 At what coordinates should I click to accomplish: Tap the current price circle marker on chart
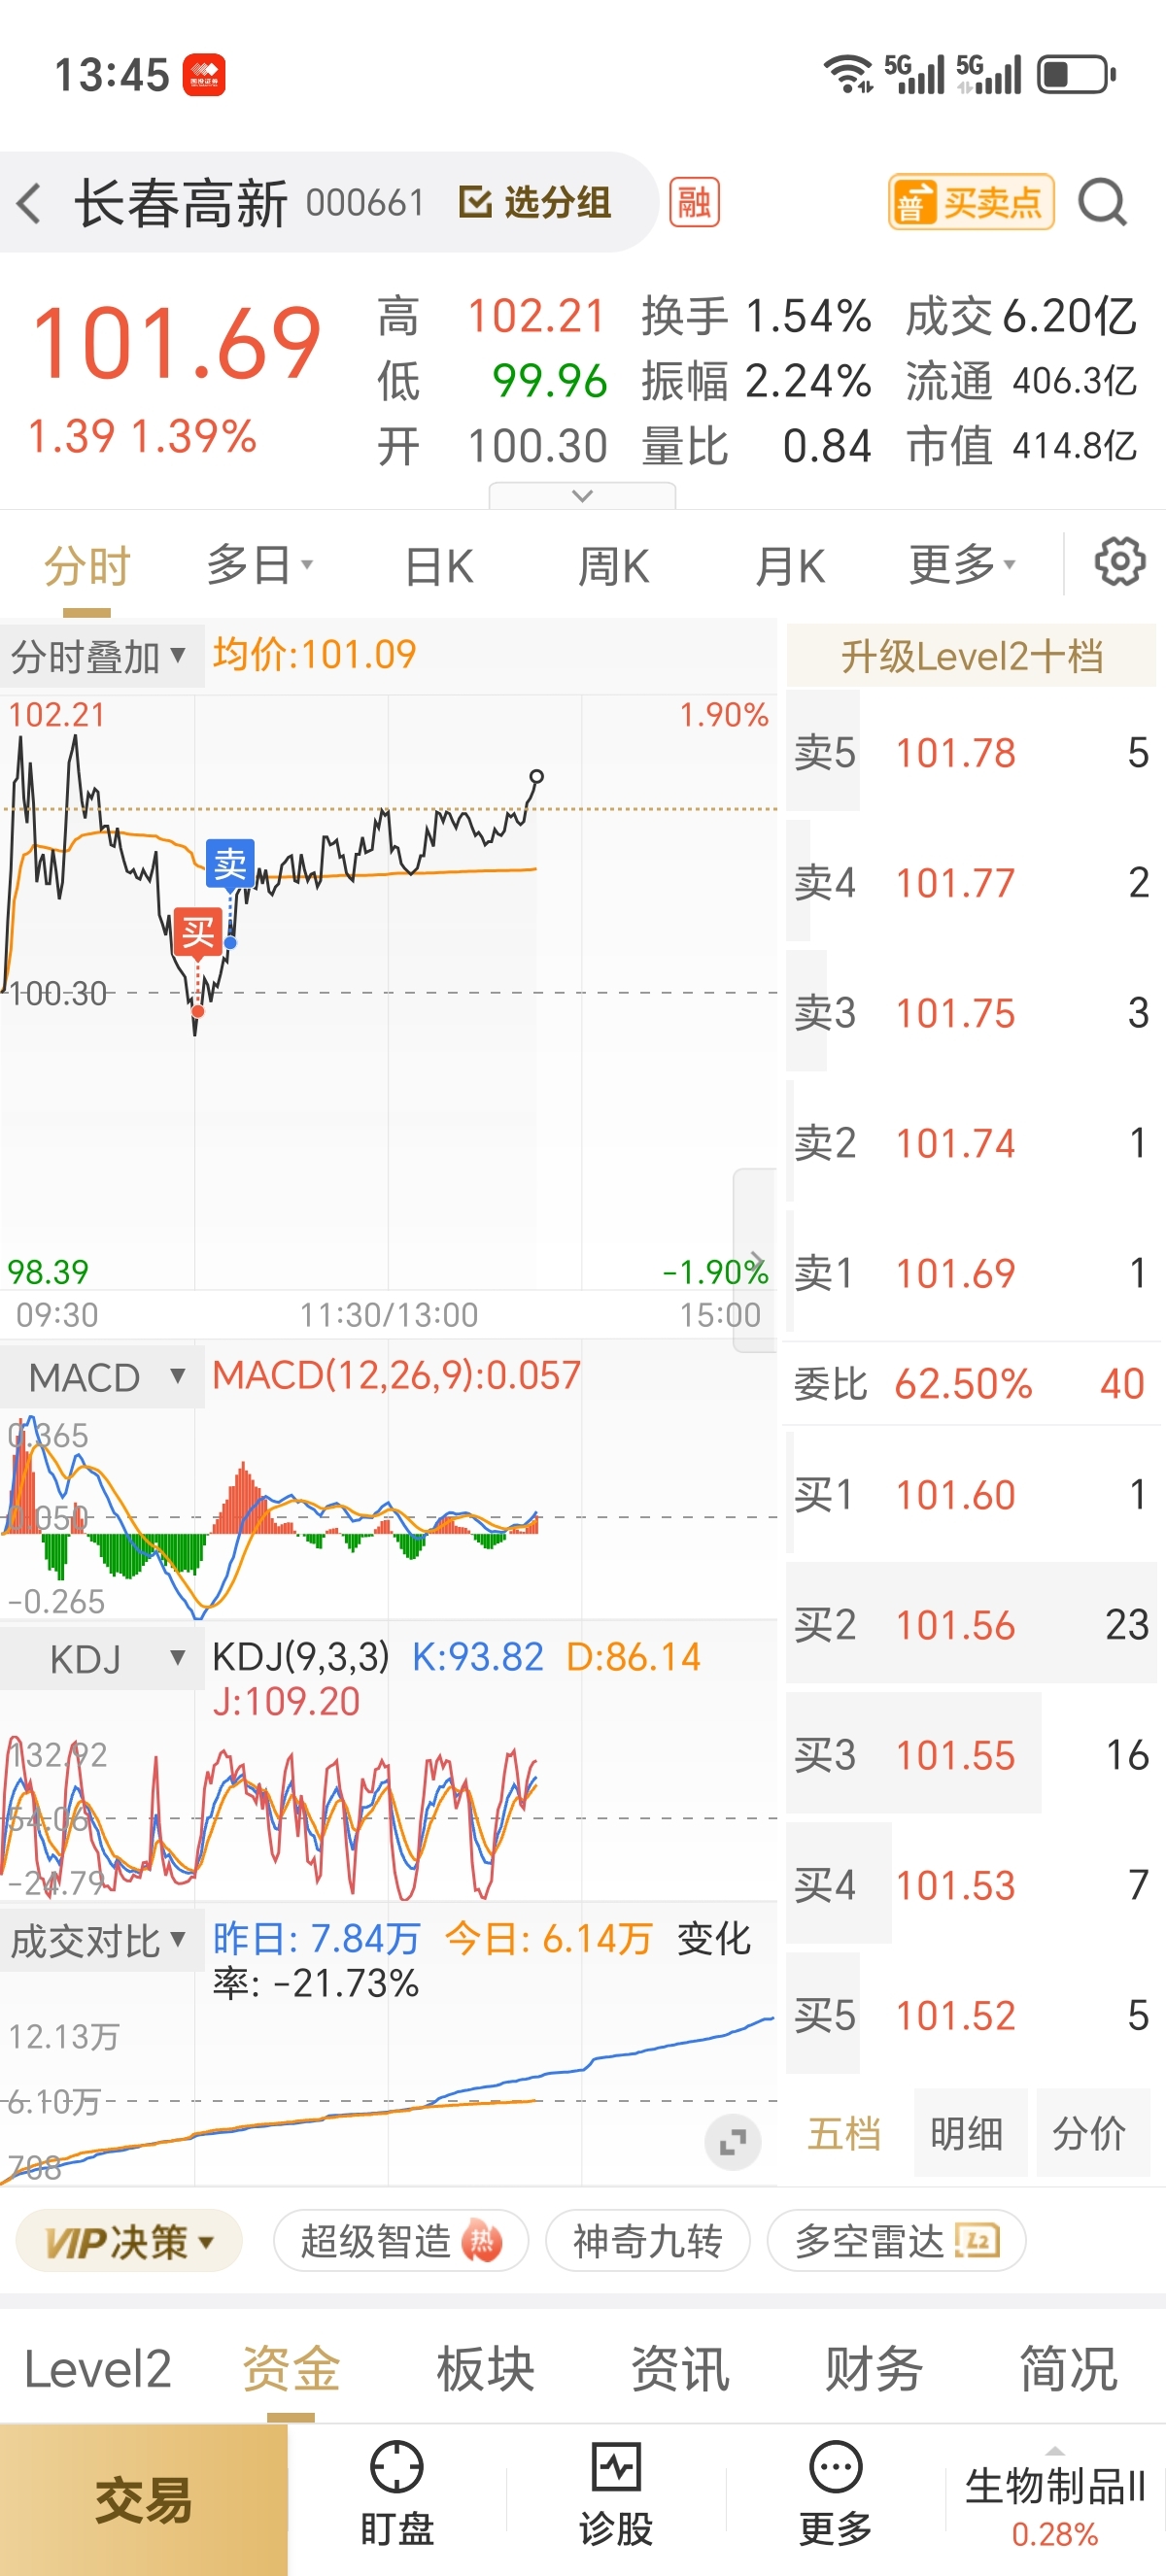(x=537, y=777)
